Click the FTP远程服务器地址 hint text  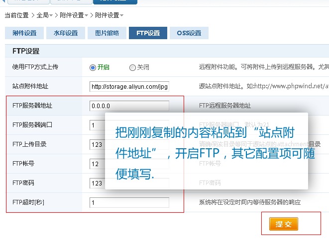pos(224,106)
